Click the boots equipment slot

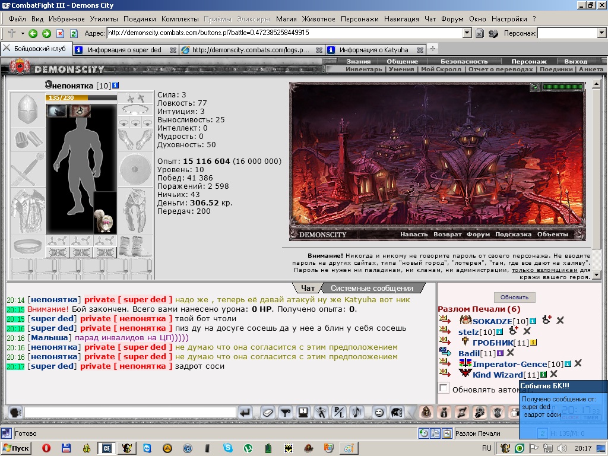click(135, 246)
